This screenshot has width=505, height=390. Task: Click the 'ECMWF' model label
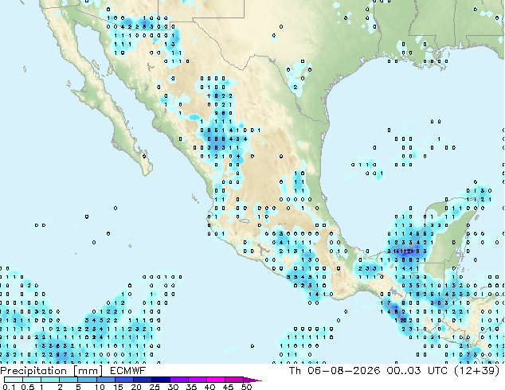click(128, 371)
